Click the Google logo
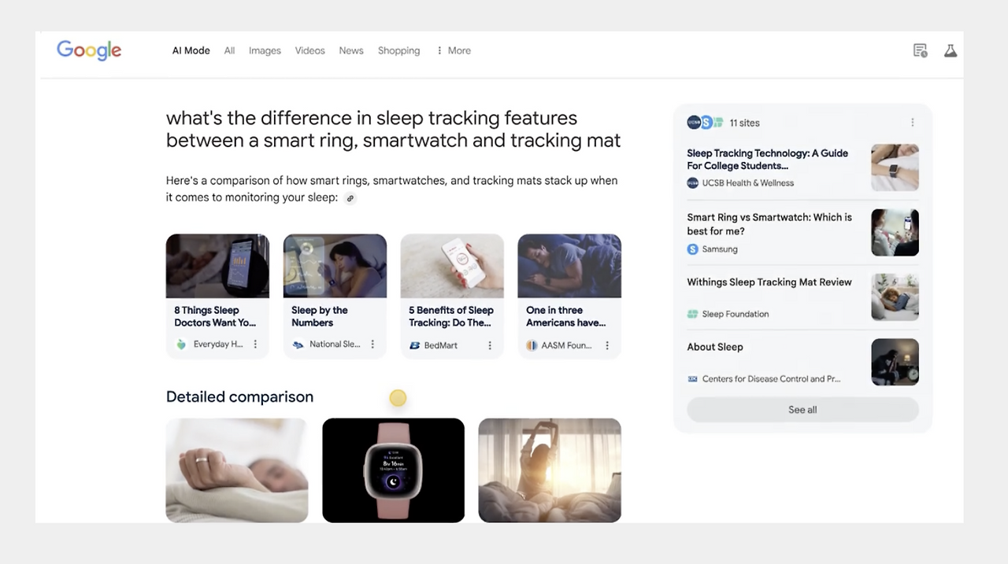 [x=89, y=50]
